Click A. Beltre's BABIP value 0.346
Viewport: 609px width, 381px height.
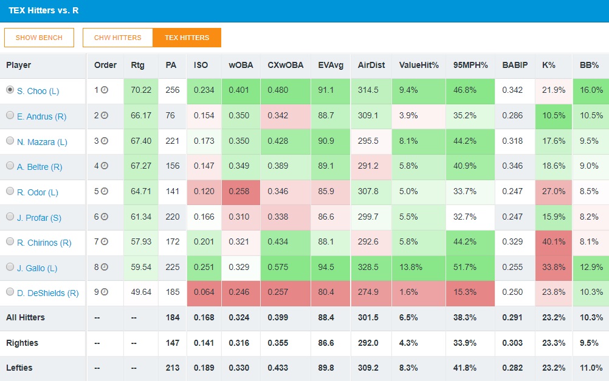tap(512, 166)
